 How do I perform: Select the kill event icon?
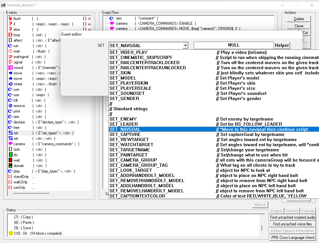click(10, 100)
